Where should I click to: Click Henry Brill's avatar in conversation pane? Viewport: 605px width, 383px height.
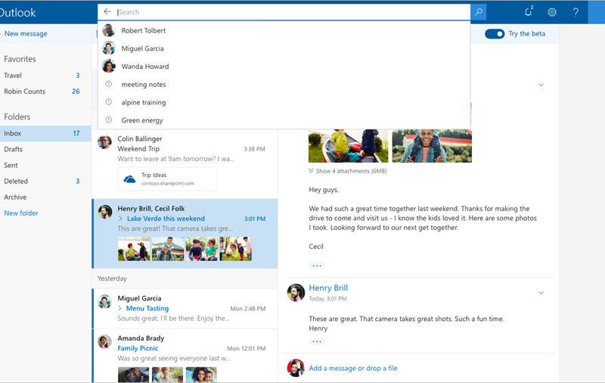point(296,292)
